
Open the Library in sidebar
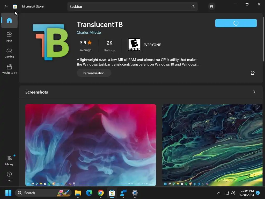[x=9, y=160]
